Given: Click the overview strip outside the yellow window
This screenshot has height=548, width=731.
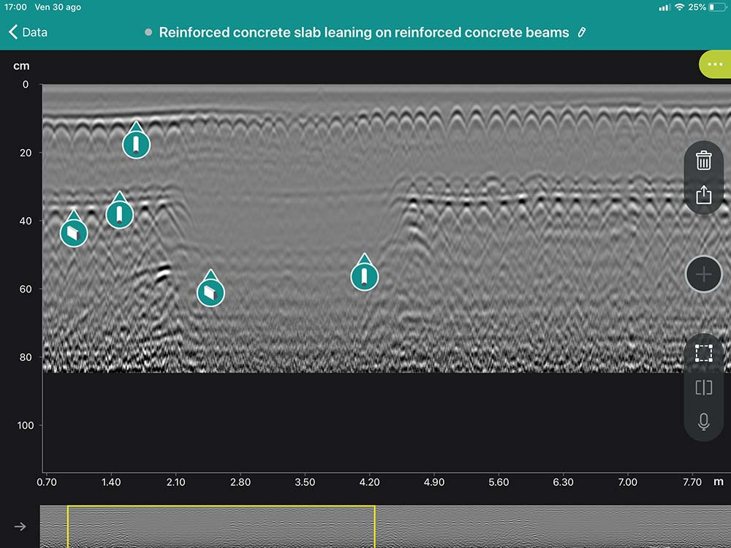Looking at the screenshot, I should click(x=553, y=527).
